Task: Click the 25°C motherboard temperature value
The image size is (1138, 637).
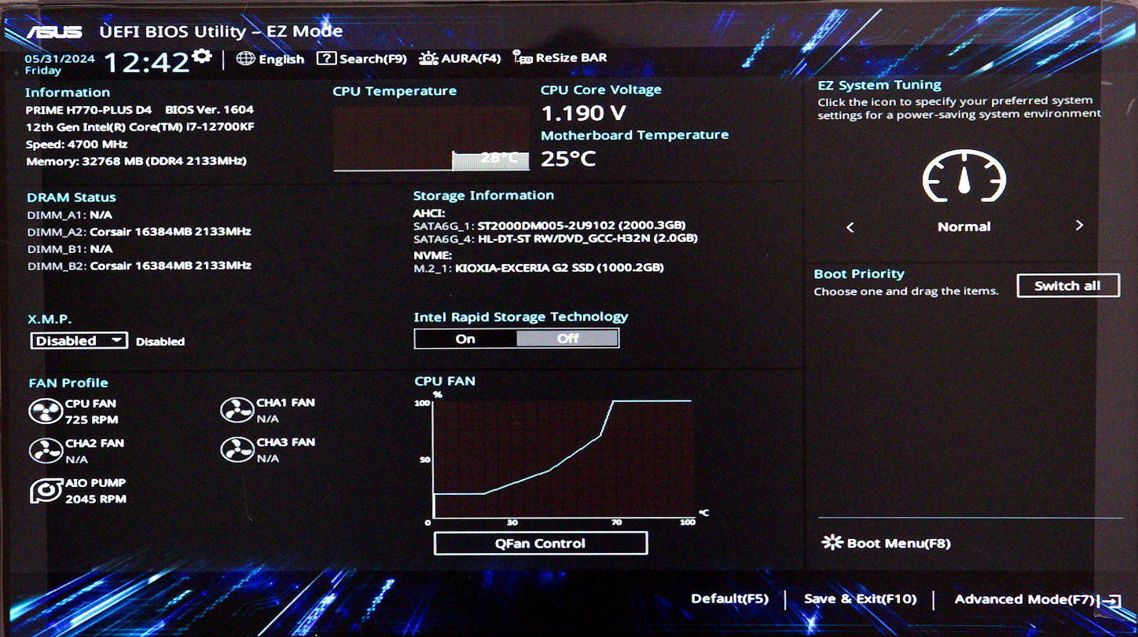Action: (x=568, y=159)
